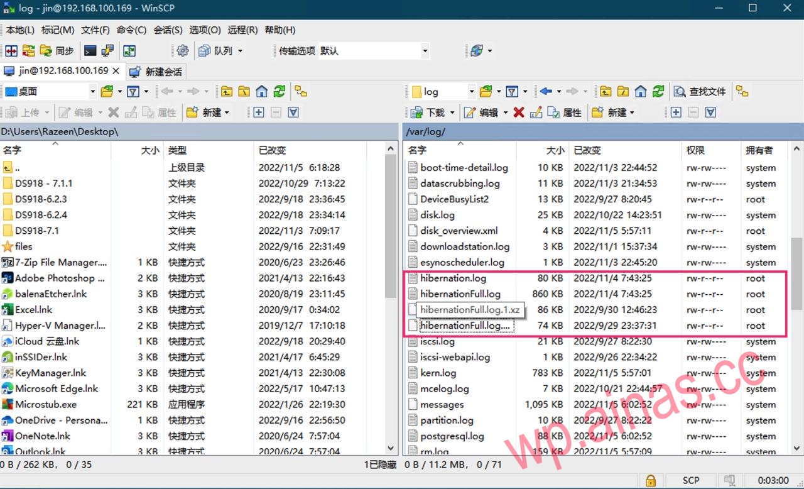804x489 pixels.
Task: Click local panel filter icon
Action: pyautogui.click(x=133, y=92)
